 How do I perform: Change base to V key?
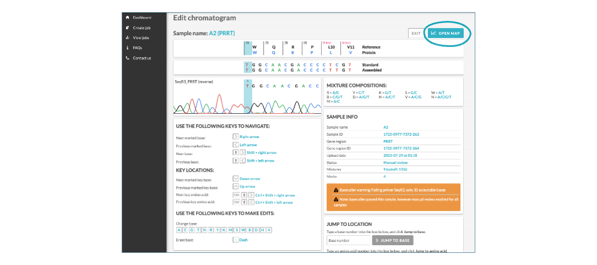(269, 230)
